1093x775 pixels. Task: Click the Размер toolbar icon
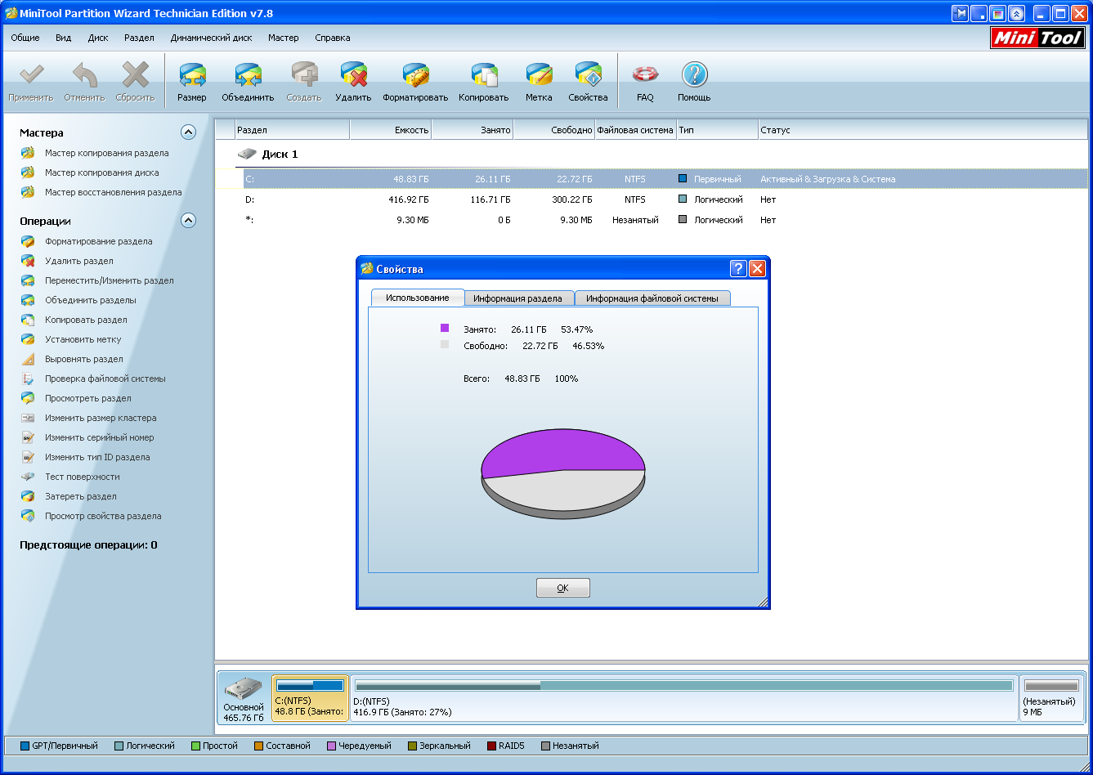(x=192, y=75)
